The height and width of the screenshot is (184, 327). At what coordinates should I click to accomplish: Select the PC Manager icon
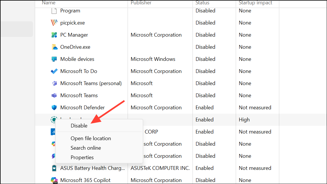point(54,35)
